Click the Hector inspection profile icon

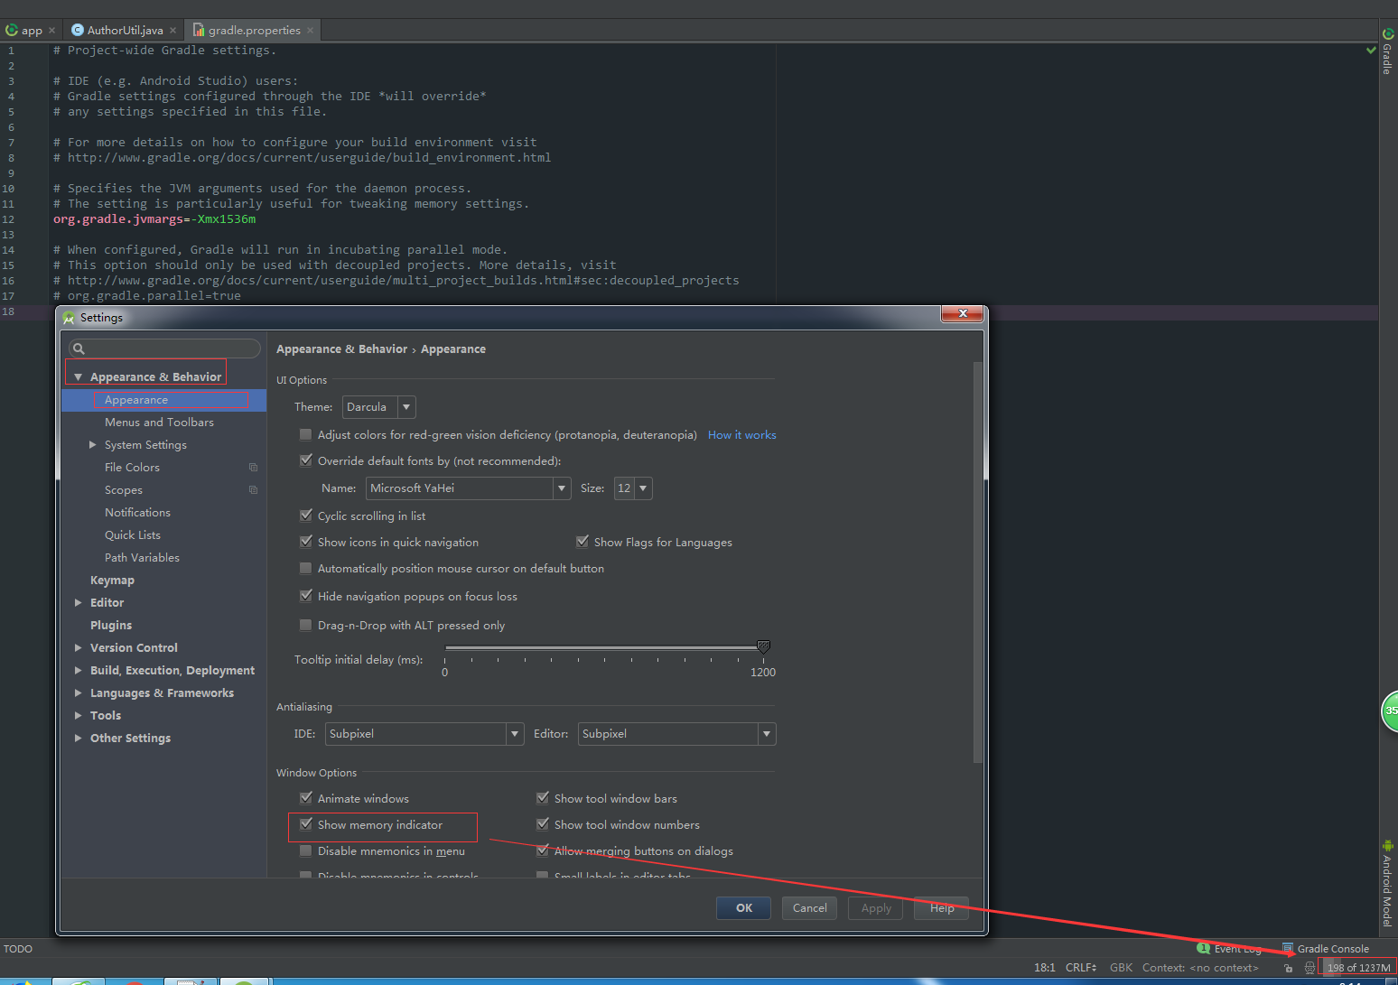[x=1309, y=968]
